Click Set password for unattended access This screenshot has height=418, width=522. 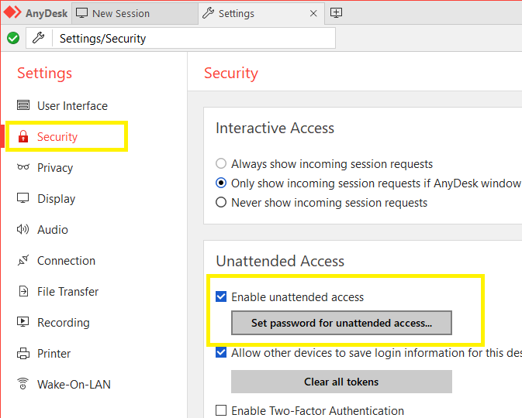(341, 323)
